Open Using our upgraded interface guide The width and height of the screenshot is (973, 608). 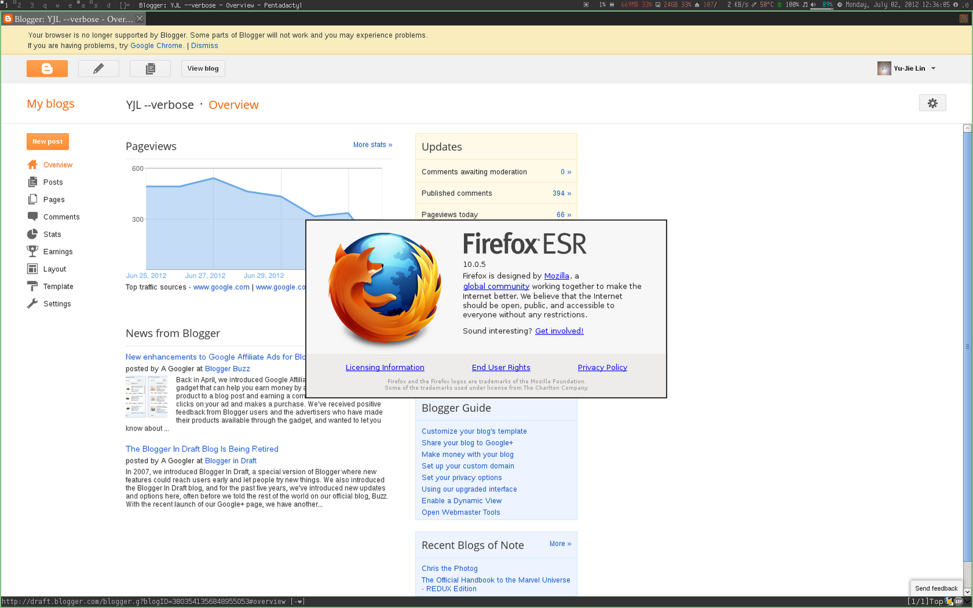point(469,489)
